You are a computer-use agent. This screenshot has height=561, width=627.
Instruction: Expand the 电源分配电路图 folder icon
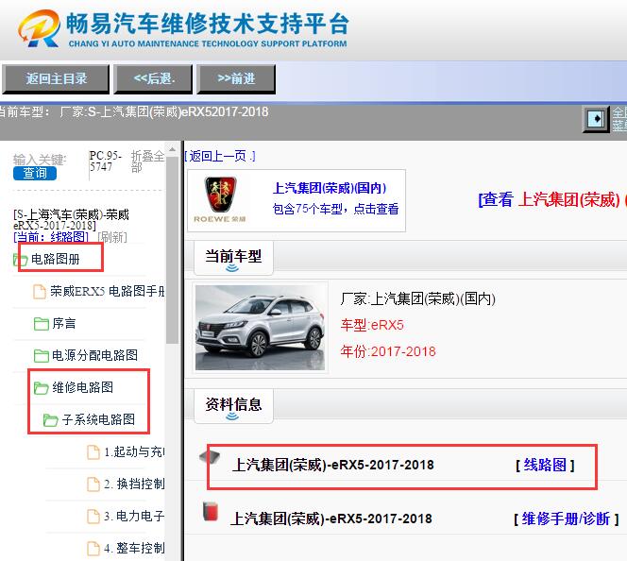(x=42, y=355)
